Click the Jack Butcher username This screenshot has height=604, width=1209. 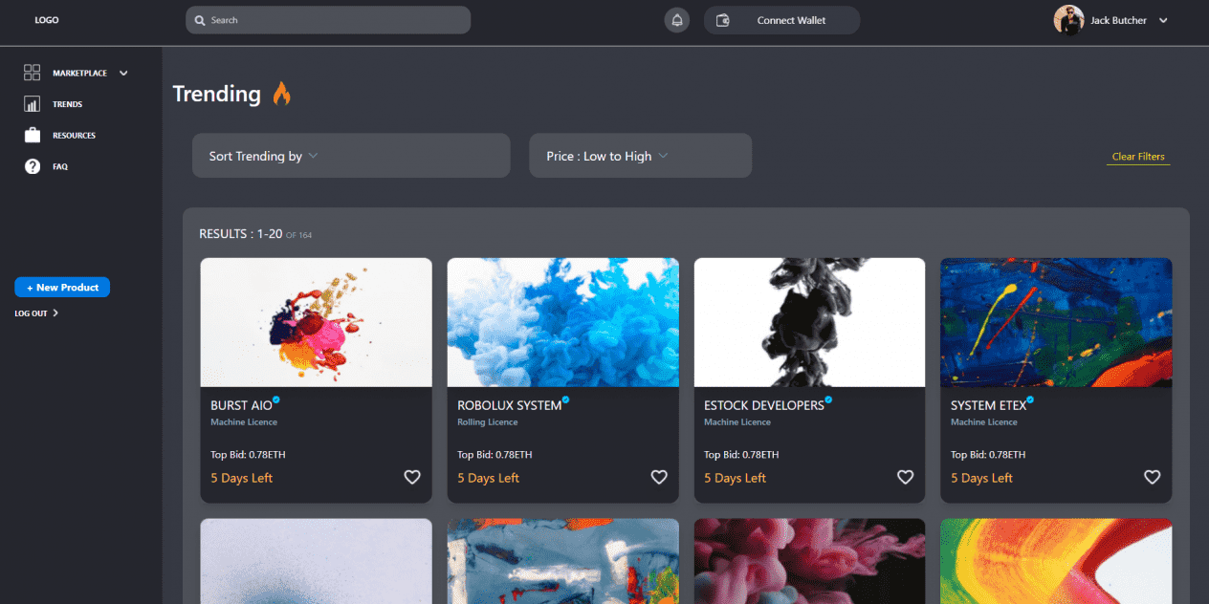point(1119,20)
